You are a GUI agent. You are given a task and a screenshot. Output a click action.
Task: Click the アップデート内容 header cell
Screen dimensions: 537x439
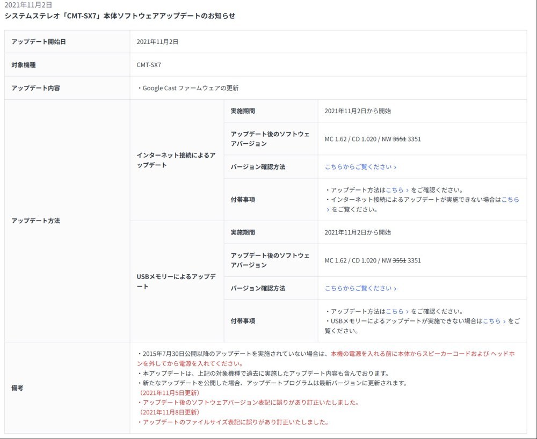point(67,88)
